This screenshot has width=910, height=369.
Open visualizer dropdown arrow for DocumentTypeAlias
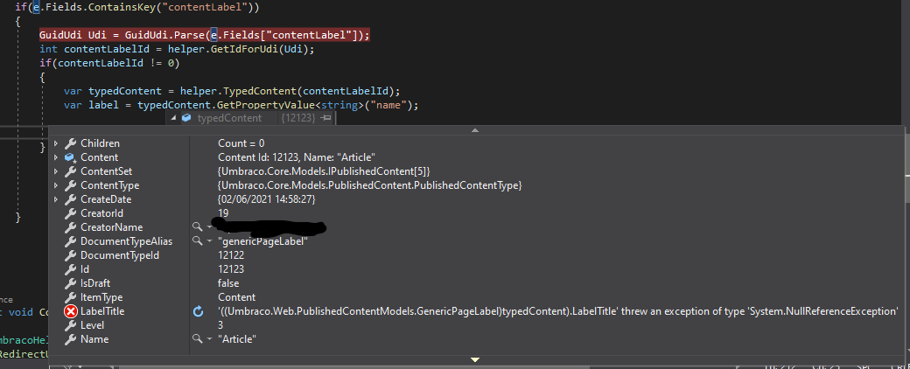pyautogui.click(x=209, y=240)
